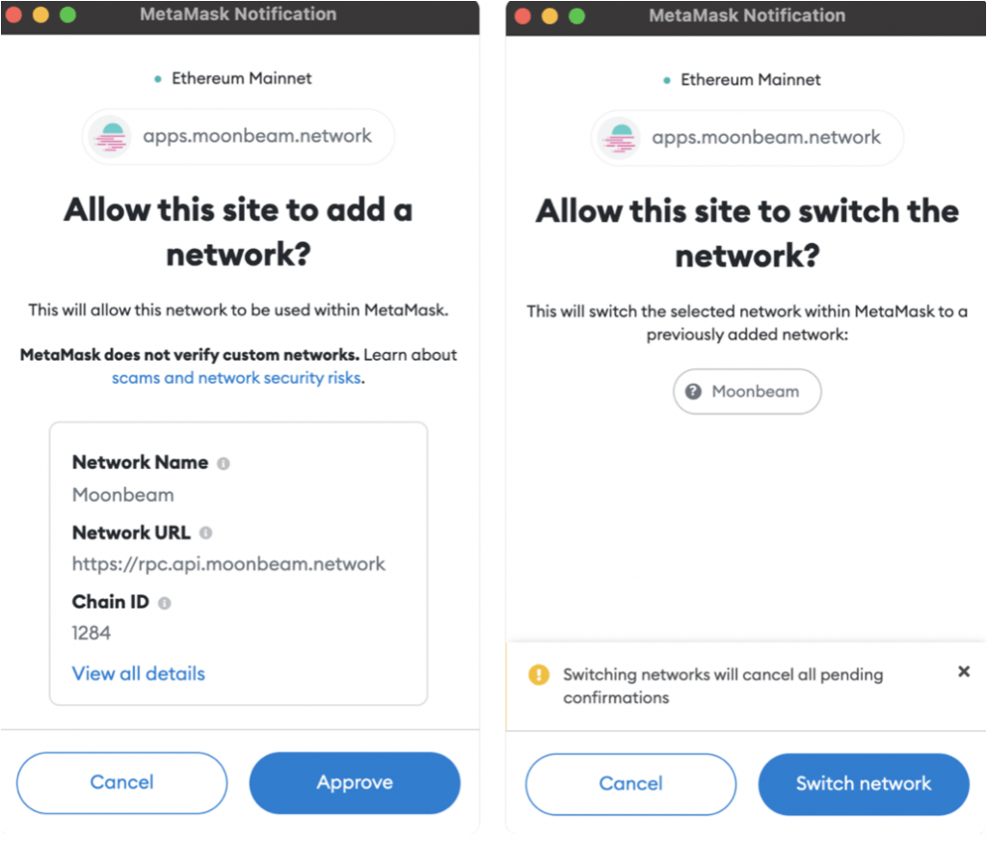Click the question mark icon on the Moonbeam pill
This screenshot has width=987, height=842.
(x=693, y=392)
